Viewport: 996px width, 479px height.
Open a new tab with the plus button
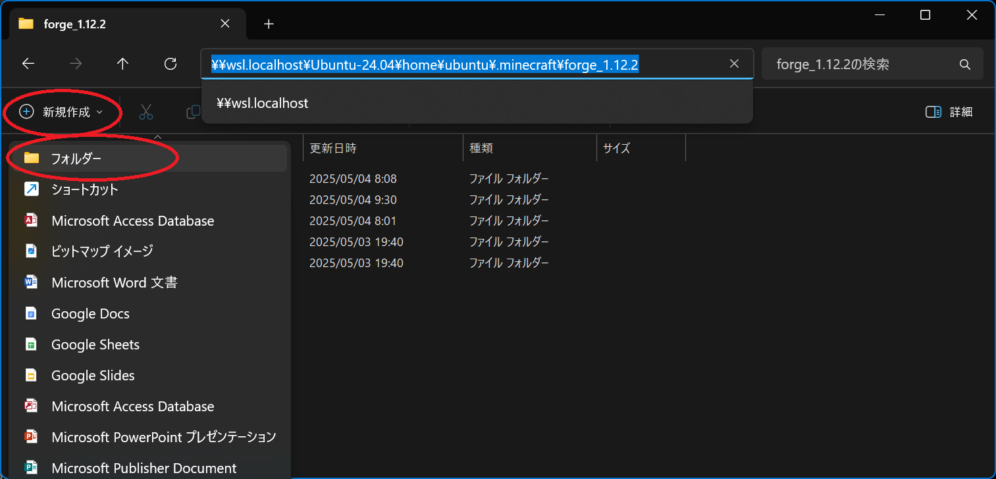[268, 24]
